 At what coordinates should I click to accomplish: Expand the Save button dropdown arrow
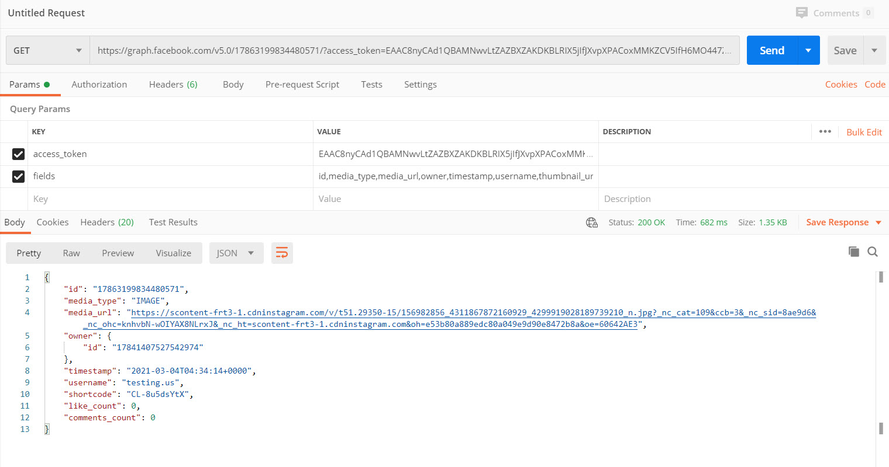pos(874,50)
